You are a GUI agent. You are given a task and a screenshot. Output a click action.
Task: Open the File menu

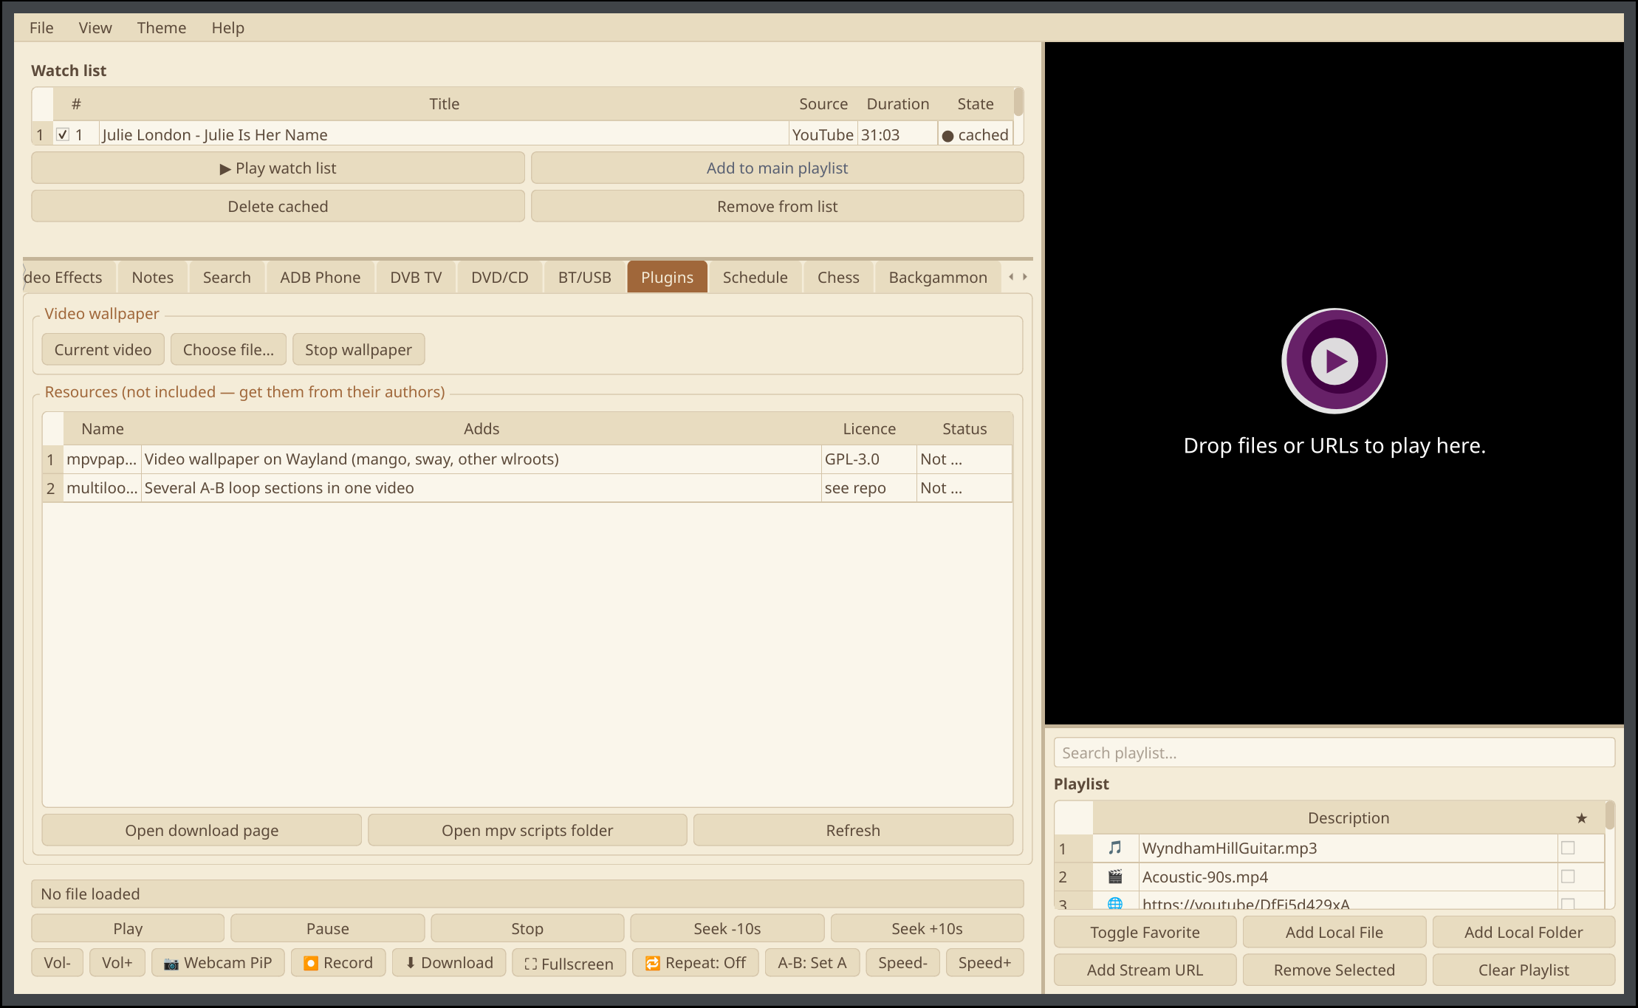[41, 27]
